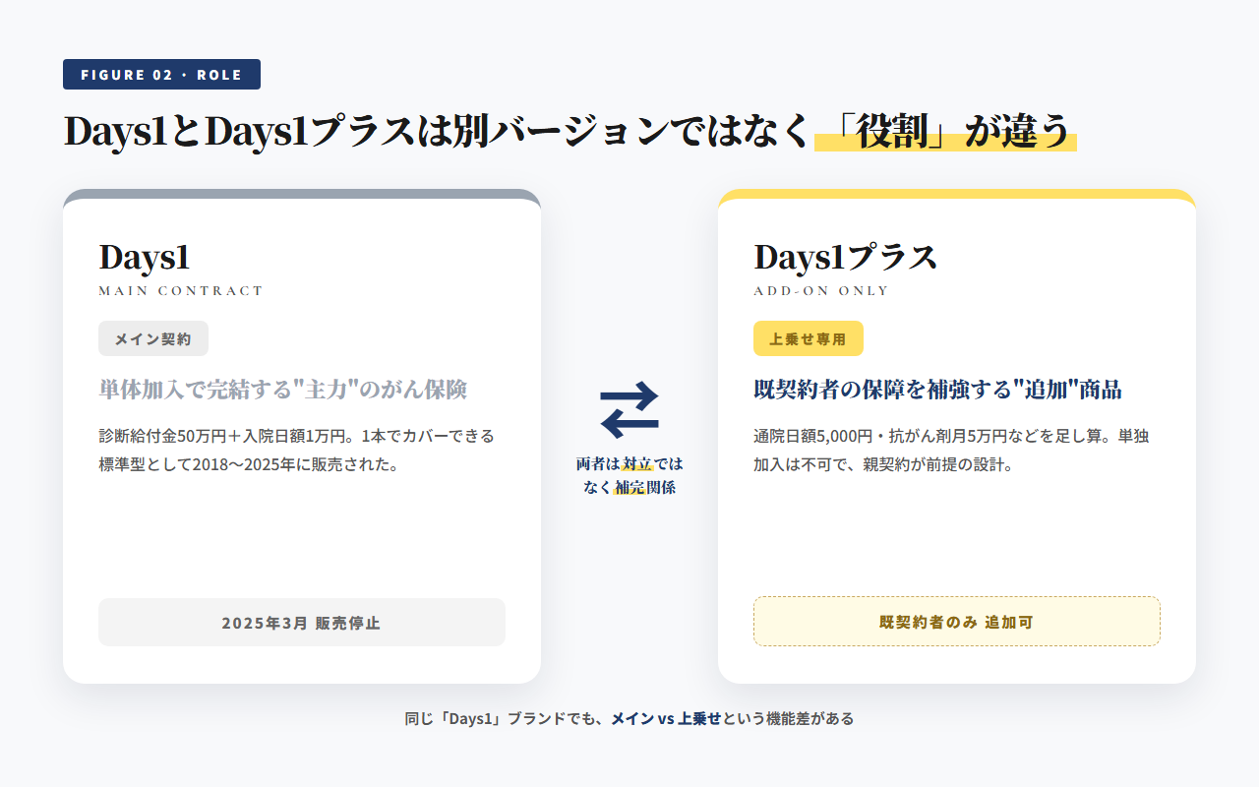Screen dimensions: 1259x787
Task: Switch to the Days1プラス panel heading
Action: (844, 257)
